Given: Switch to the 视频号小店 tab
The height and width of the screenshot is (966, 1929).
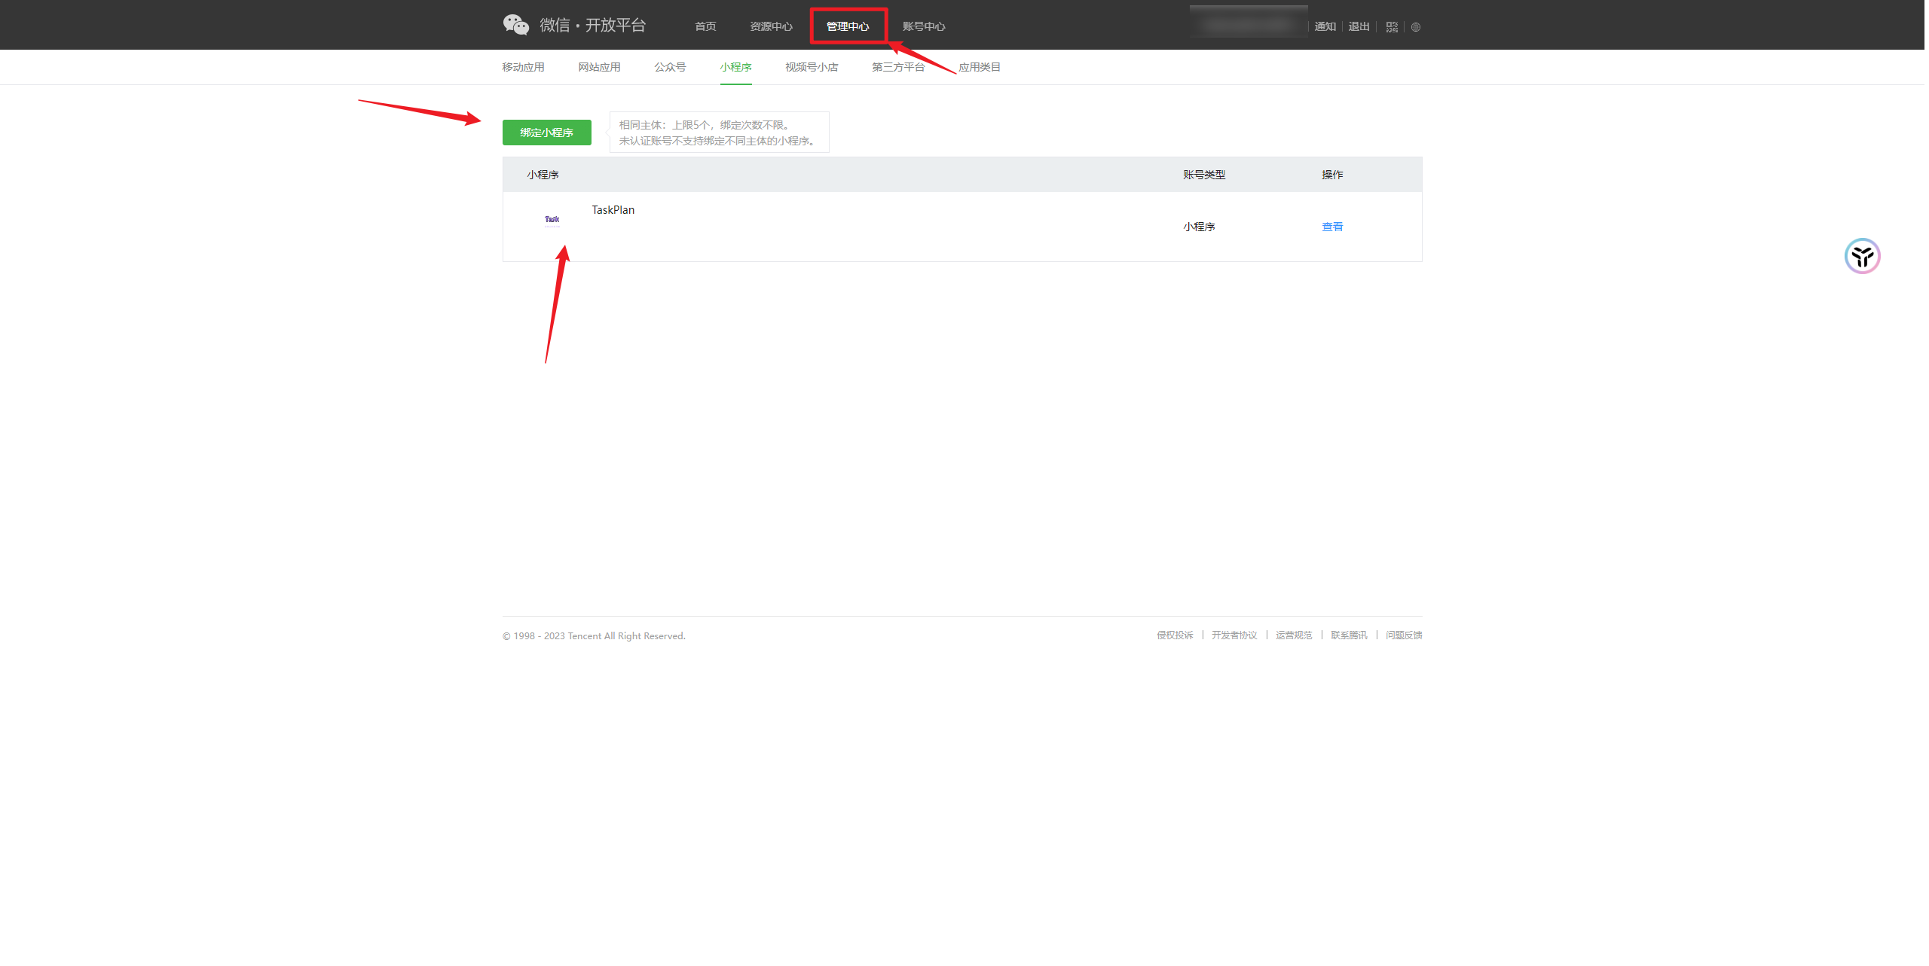Looking at the screenshot, I should point(812,67).
